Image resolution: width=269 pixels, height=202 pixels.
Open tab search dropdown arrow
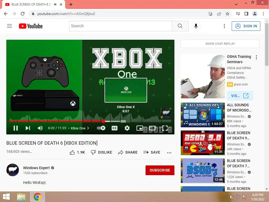pyautogui.click(x=236, y=4)
